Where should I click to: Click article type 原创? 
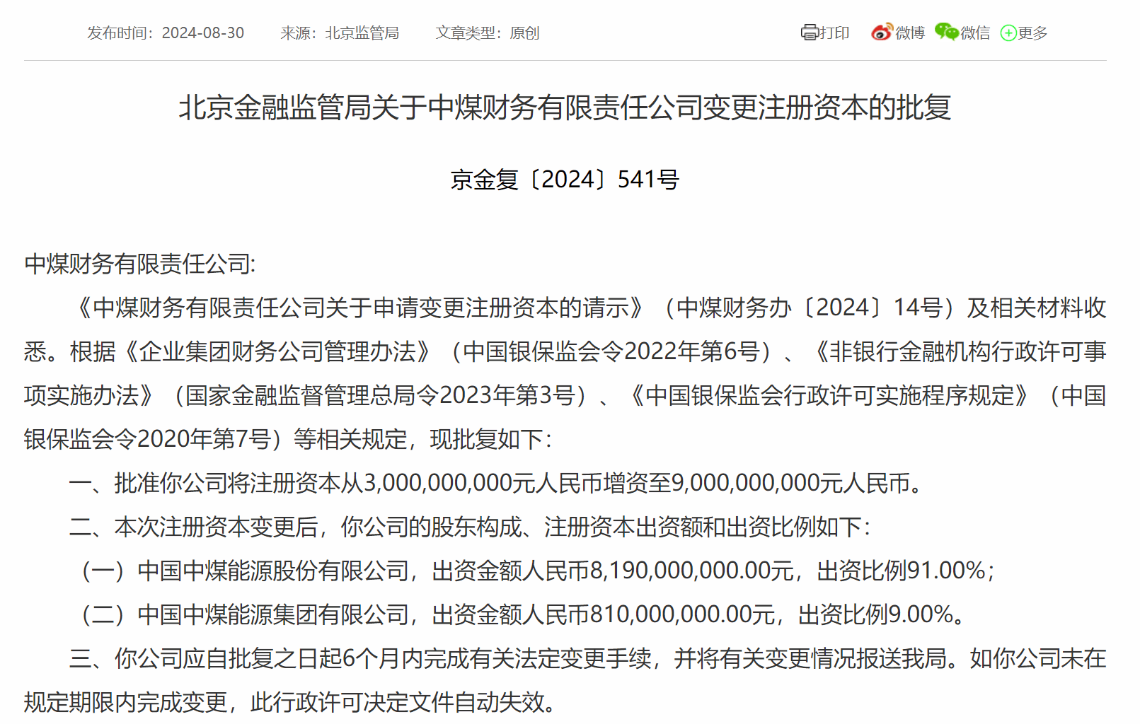pyautogui.click(x=524, y=33)
